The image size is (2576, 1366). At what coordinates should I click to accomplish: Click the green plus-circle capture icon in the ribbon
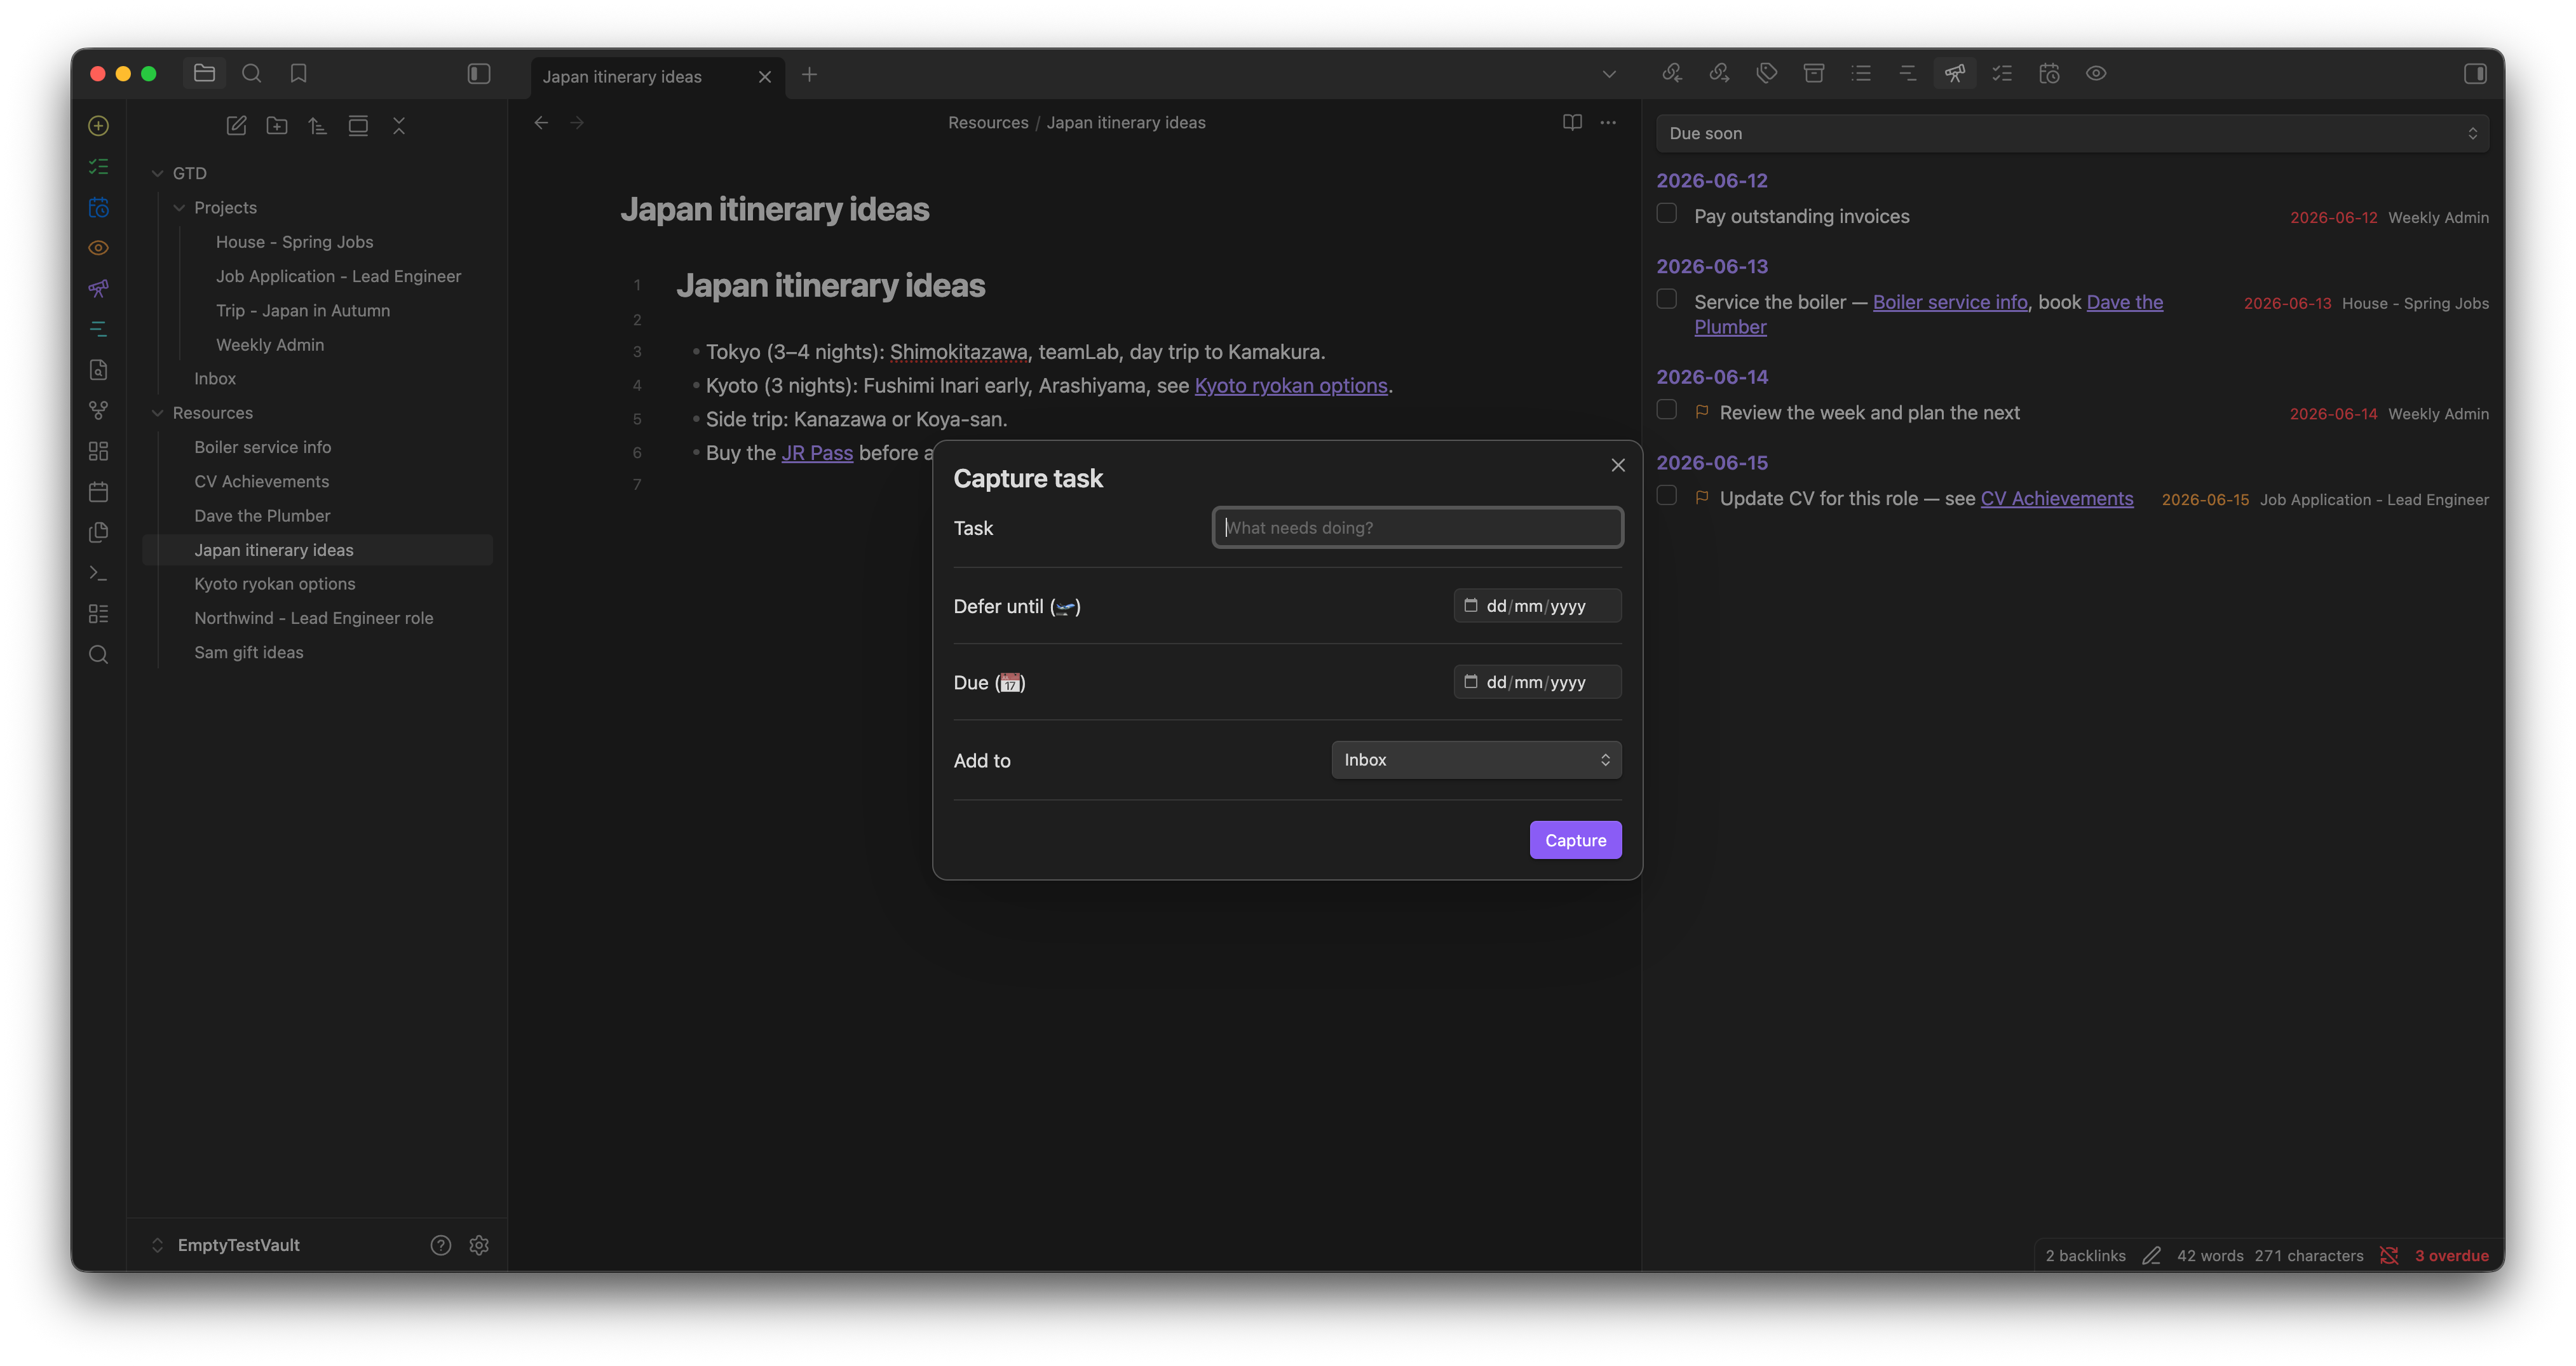point(98,126)
